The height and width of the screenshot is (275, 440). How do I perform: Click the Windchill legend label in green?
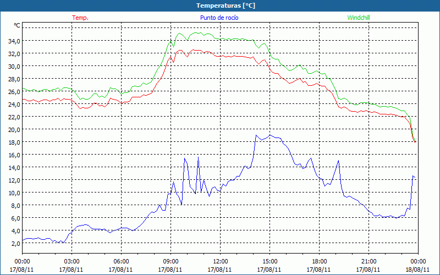359,18
